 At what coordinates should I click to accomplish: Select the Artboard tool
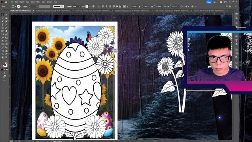3,54
